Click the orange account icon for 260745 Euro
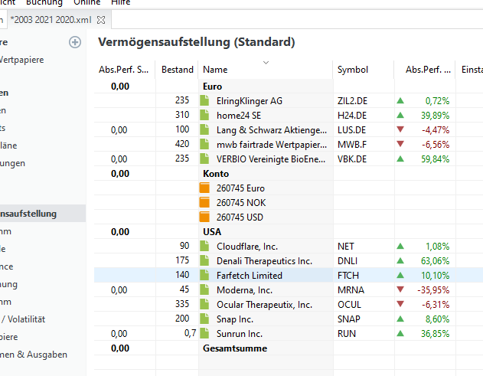The width and height of the screenshot is (483, 376). click(x=204, y=188)
